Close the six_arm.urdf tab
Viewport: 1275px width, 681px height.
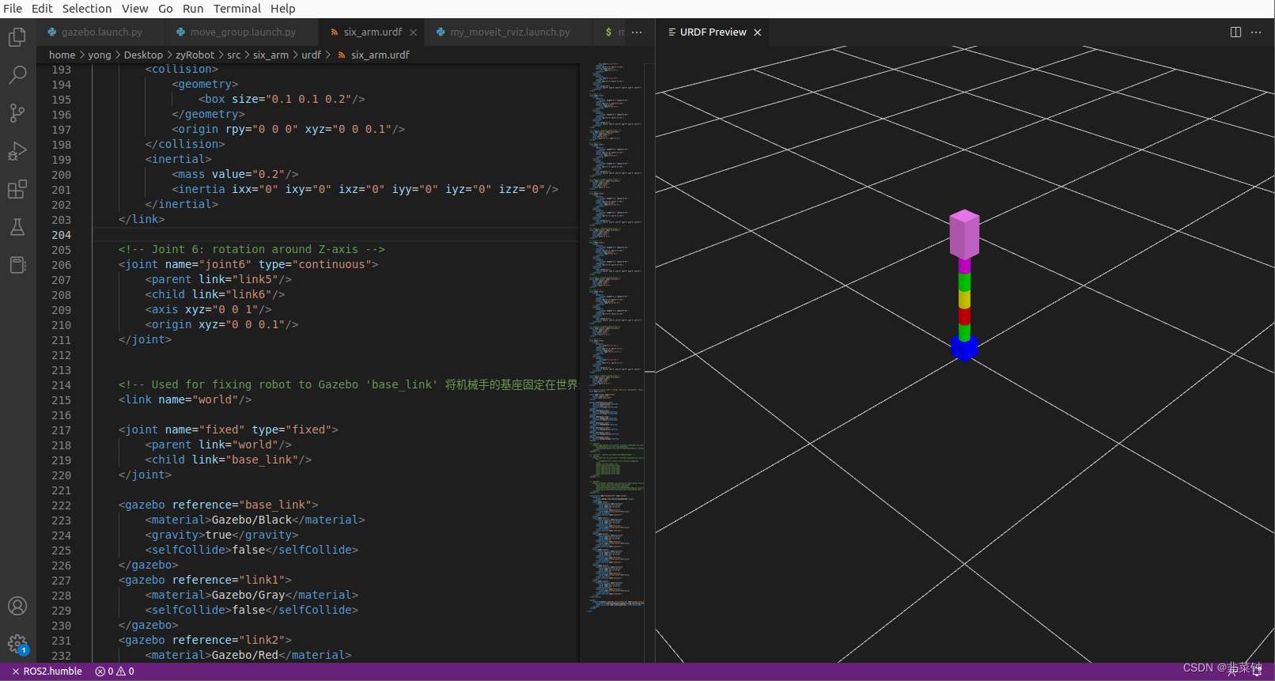pos(414,32)
